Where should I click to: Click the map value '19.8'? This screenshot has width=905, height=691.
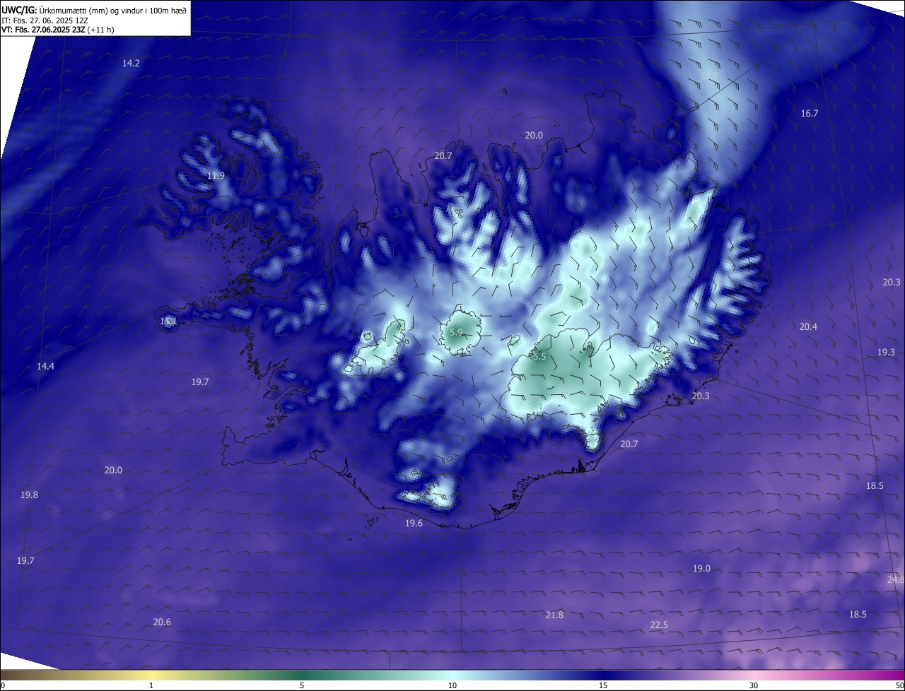29,495
